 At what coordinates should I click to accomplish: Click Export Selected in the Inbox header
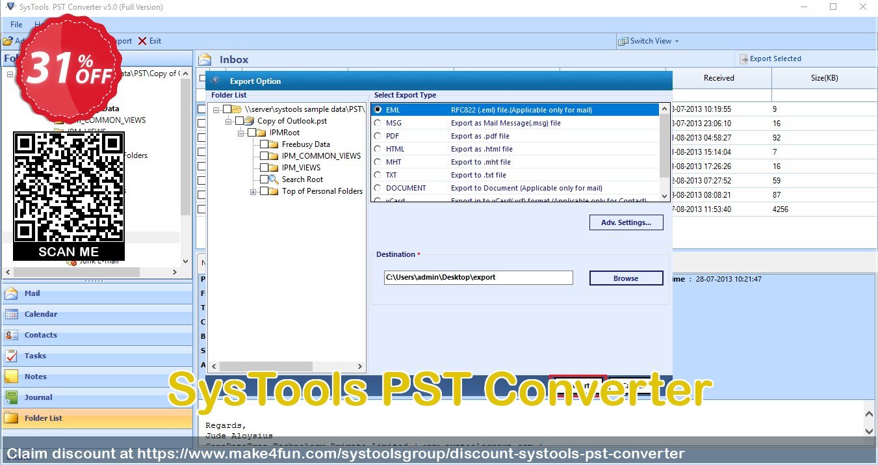pos(770,59)
